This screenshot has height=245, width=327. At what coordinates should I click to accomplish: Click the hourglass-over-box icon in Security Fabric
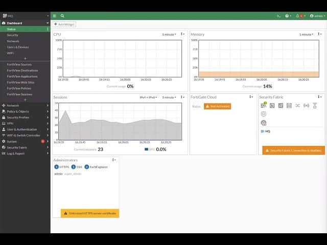click(x=315, y=106)
